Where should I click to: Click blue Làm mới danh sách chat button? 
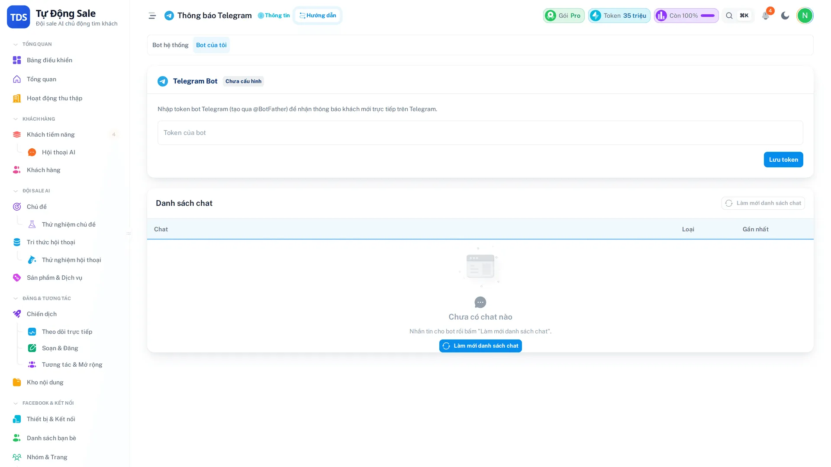[x=480, y=346]
